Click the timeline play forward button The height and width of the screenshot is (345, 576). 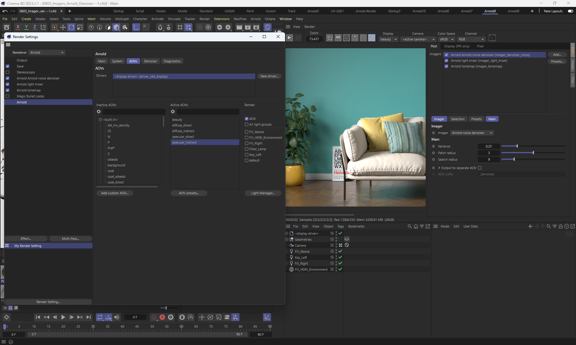63,317
